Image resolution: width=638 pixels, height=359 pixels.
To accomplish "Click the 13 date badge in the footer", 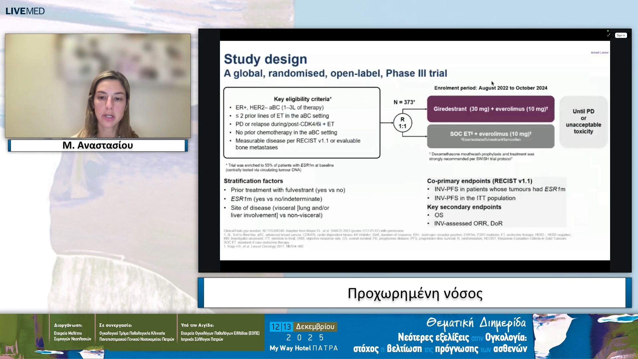I will (x=287, y=327).
